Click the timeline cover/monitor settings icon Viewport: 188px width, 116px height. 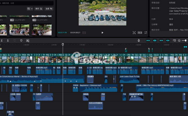[x=174, y=40]
